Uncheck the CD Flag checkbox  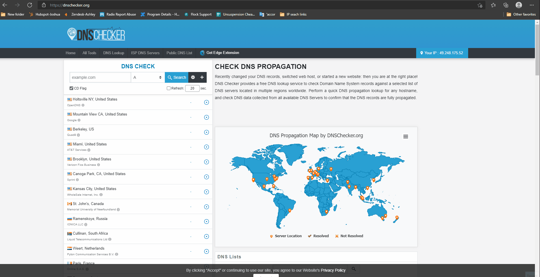pos(71,88)
